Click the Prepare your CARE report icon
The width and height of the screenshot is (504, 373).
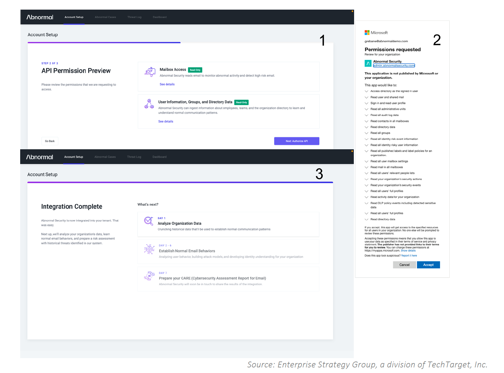pyautogui.click(x=149, y=276)
